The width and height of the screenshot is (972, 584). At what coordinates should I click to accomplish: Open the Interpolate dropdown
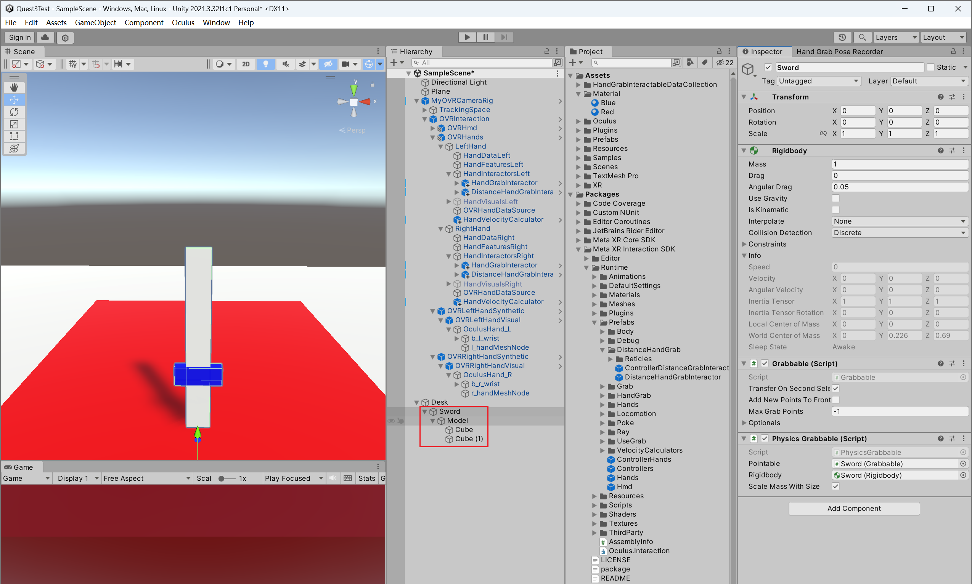[900, 221]
